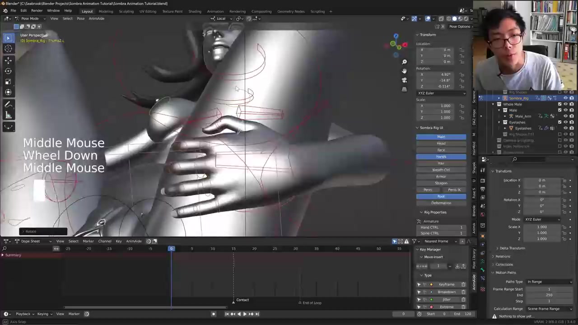This screenshot has width=578, height=325.
Task: Click the Hand CTRL slider in Rig Properties
Action: [441, 227]
